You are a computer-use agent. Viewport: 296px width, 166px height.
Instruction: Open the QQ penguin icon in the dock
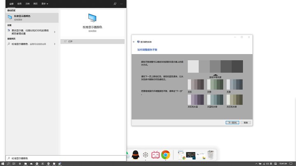pos(135,155)
